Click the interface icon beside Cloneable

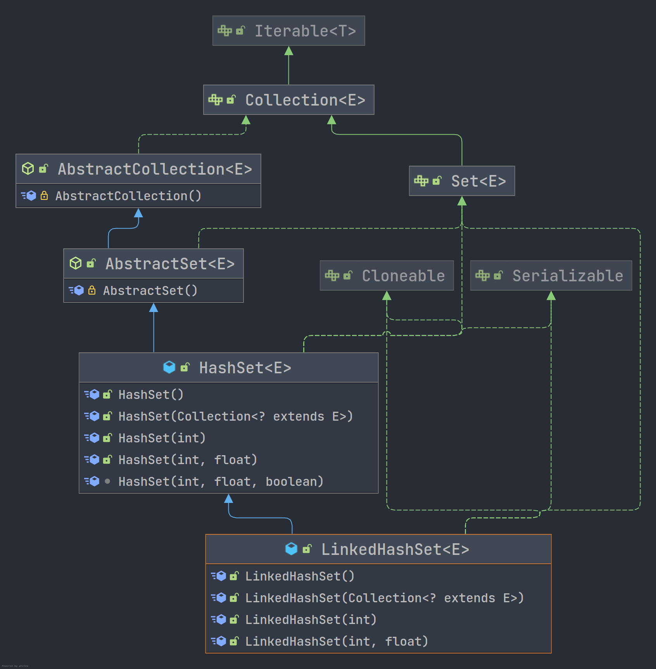click(x=332, y=276)
